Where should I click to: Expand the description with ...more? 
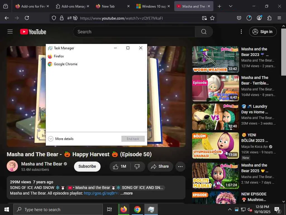(x=127, y=193)
